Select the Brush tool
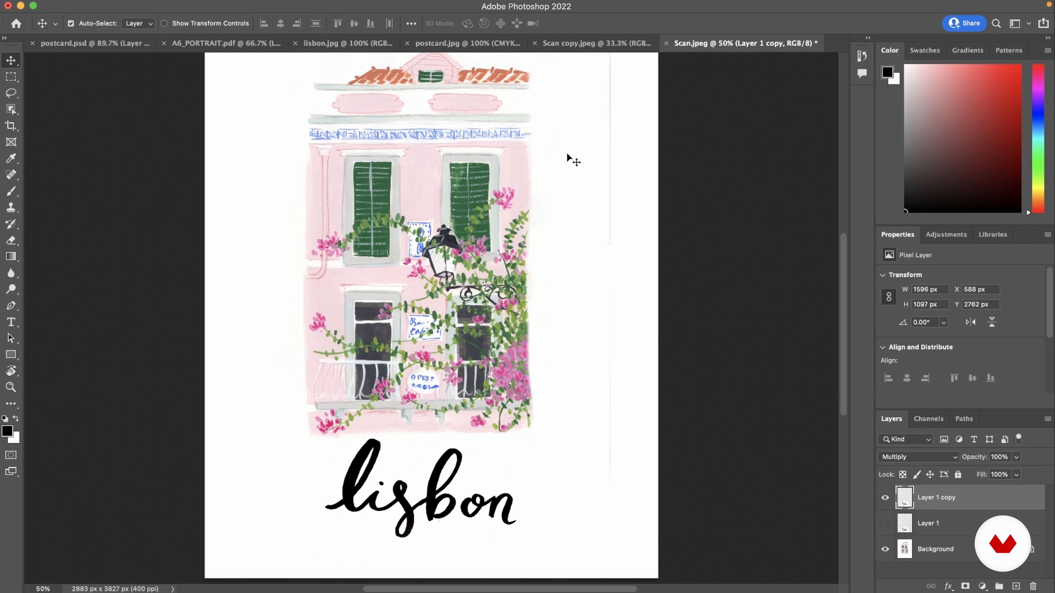The height and width of the screenshot is (593, 1055). (11, 192)
